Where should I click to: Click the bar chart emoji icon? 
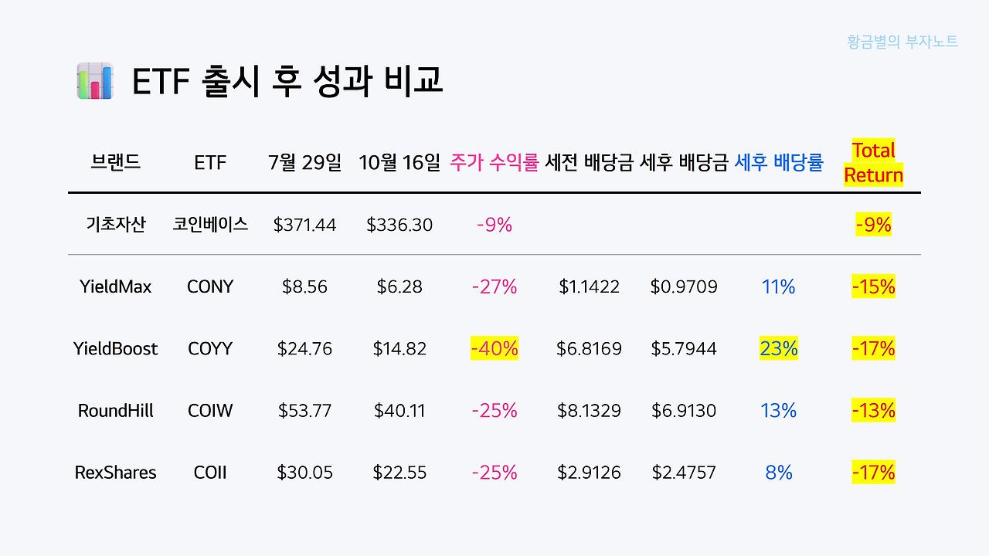[95, 81]
